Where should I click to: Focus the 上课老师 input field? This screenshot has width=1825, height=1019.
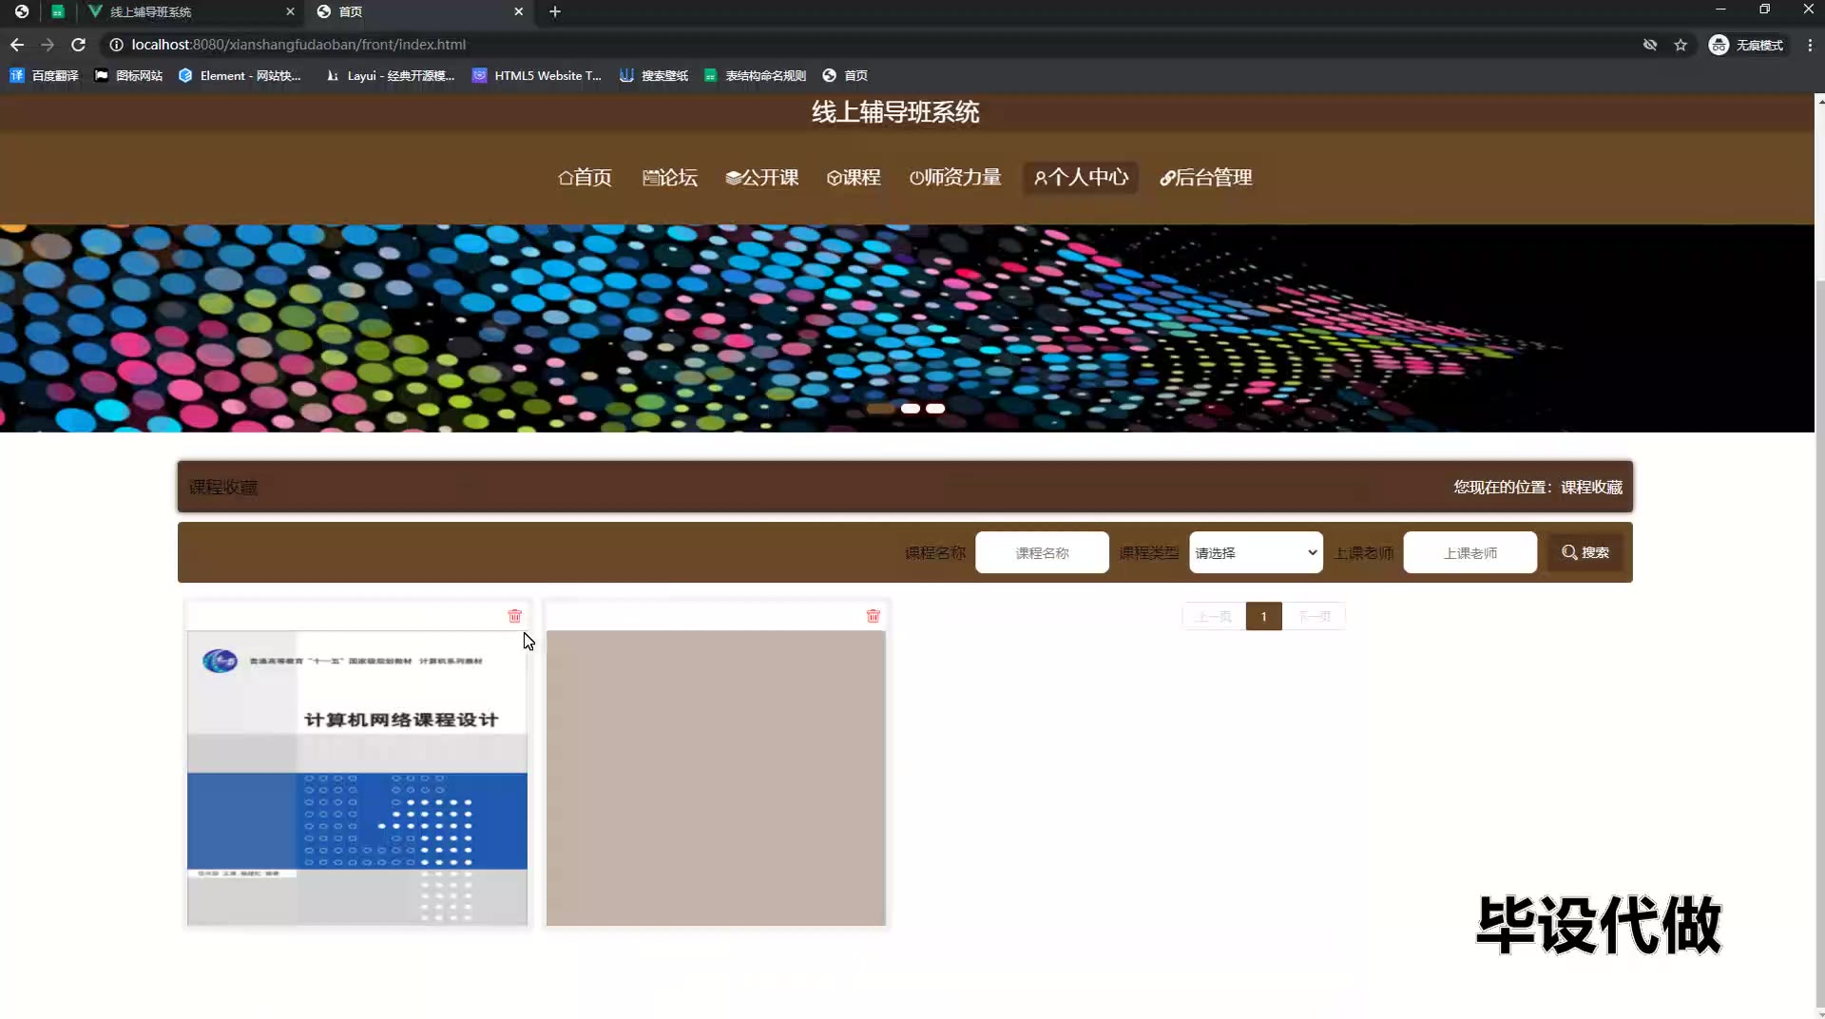[x=1470, y=552]
